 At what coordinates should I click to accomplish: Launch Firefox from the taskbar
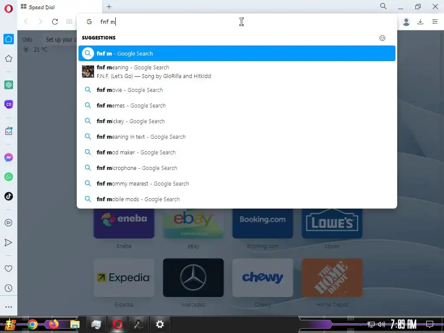click(53, 324)
